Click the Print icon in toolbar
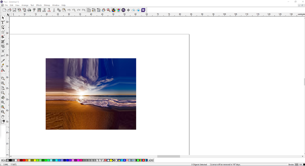Screen dimensions: 305x166 pos(29,10)
